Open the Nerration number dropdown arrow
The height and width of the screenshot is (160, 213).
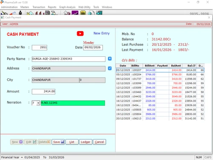coord(38,103)
